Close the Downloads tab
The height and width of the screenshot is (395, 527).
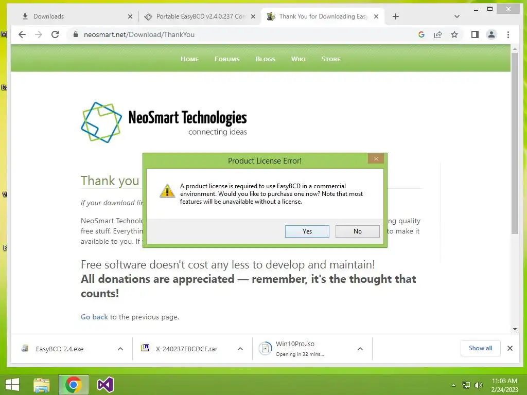coord(130,16)
